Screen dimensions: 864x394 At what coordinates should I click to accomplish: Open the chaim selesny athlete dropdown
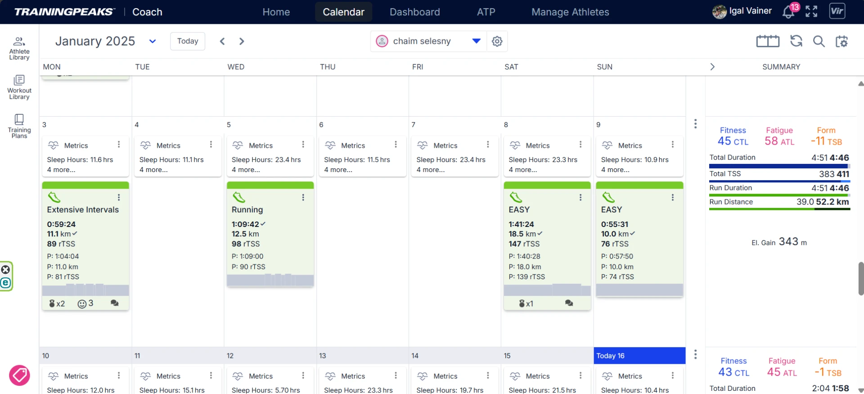pos(476,41)
